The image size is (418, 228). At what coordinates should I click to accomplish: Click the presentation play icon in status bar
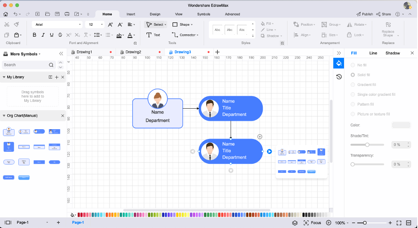pyautogui.click(x=329, y=223)
